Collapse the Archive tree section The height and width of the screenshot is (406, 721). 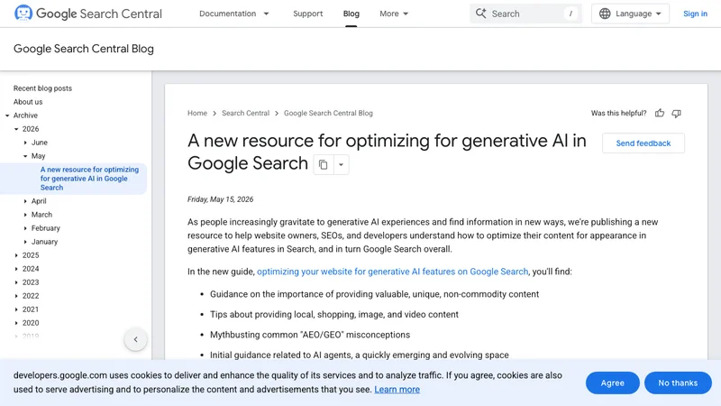coord(7,115)
